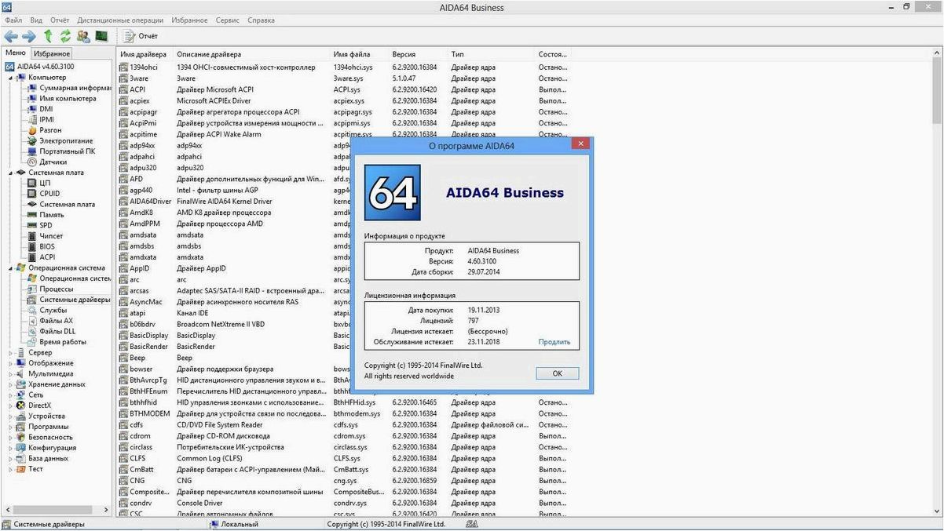Image resolution: width=944 pixels, height=531 pixels.
Task: Expand the Сервер tree node
Action: [11, 353]
